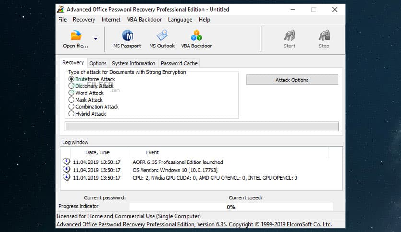
Task: Click the Current password label
Action: [x=105, y=198]
